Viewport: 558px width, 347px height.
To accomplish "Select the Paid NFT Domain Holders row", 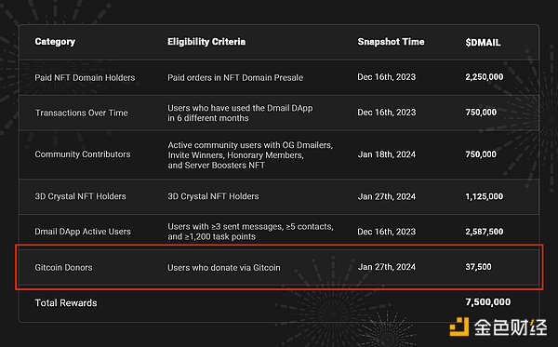I will coord(279,77).
